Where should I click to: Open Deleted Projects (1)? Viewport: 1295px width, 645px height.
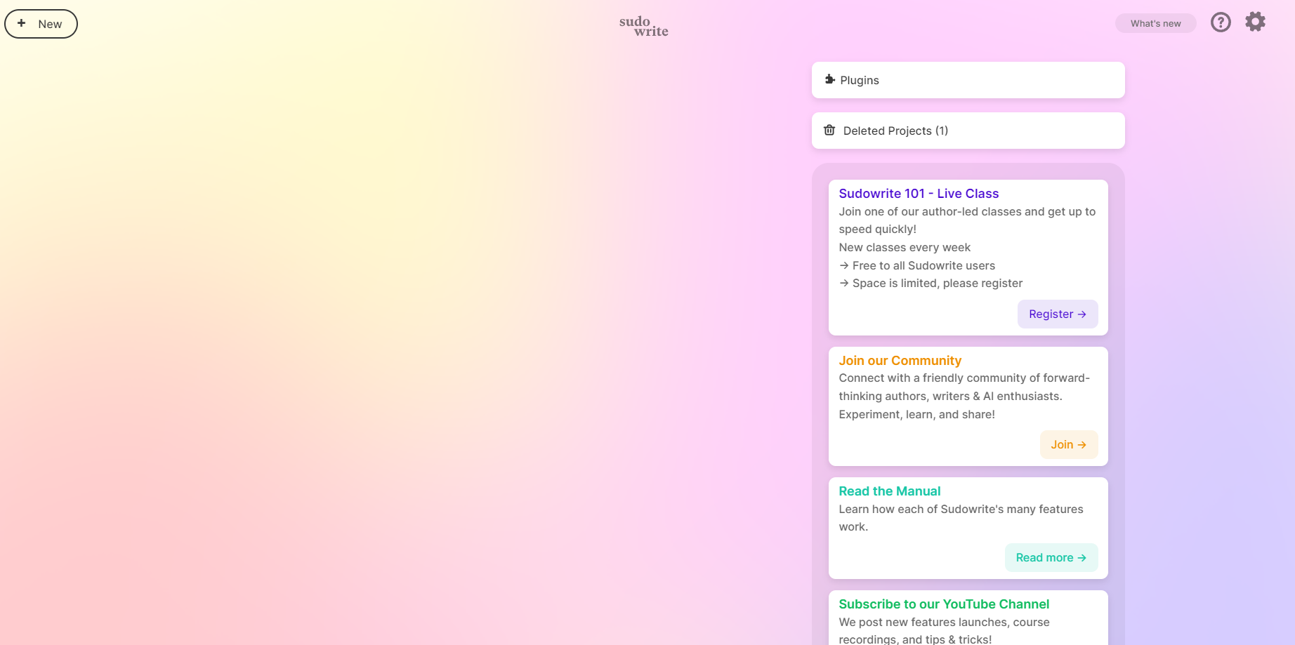coord(968,131)
